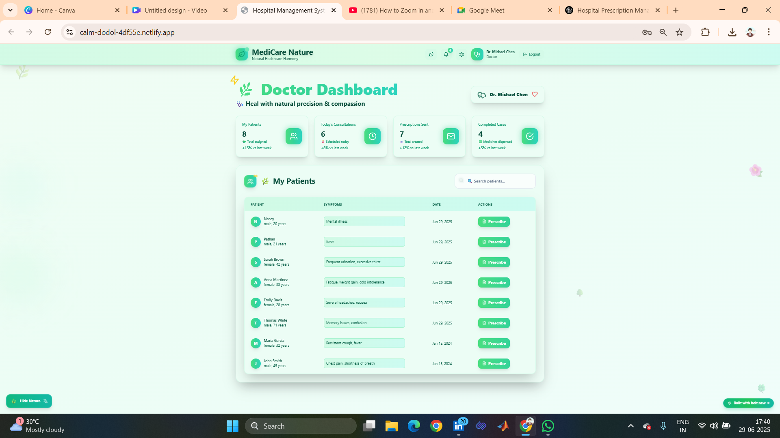Image resolution: width=780 pixels, height=438 pixels.
Task: Click the leaf theme icon in header
Action: (x=431, y=54)
